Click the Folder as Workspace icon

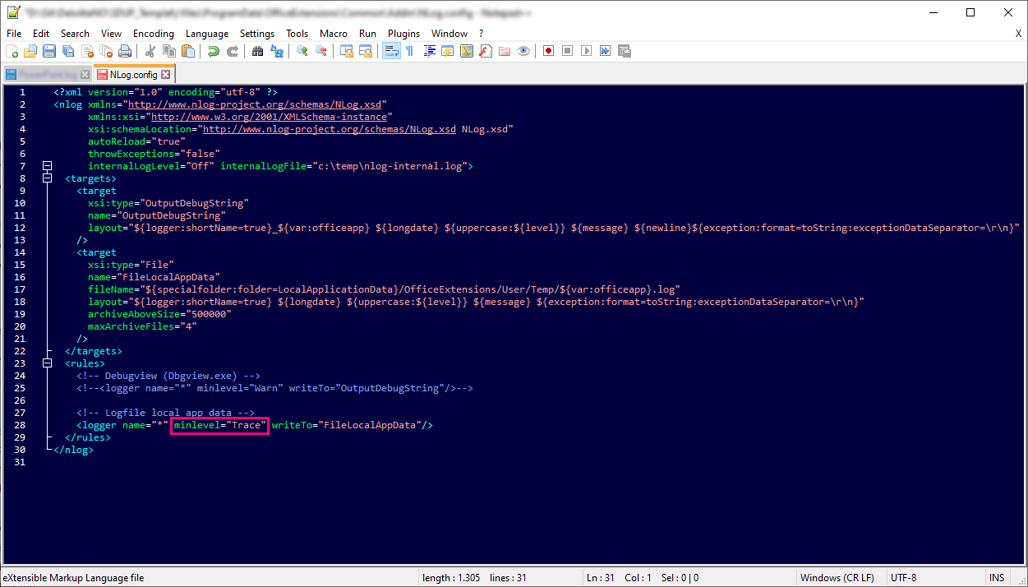505,51
